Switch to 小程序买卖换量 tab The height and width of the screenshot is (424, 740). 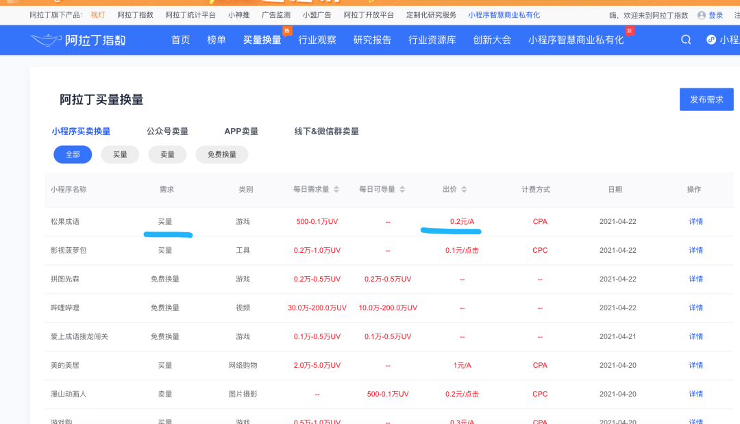point(81,131)
